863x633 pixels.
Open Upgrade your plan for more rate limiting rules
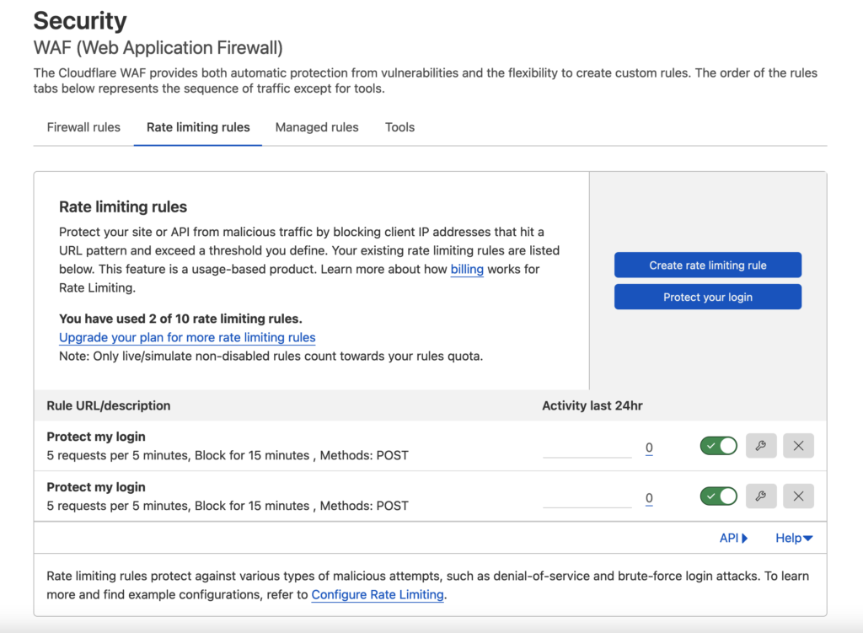[187, 337]
